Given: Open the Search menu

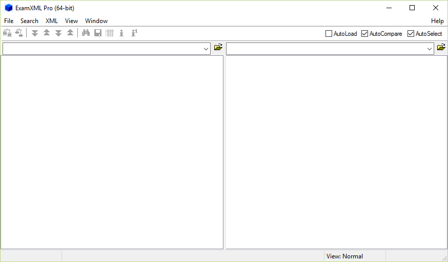Looking at the screenshot, I should point(29,21).
